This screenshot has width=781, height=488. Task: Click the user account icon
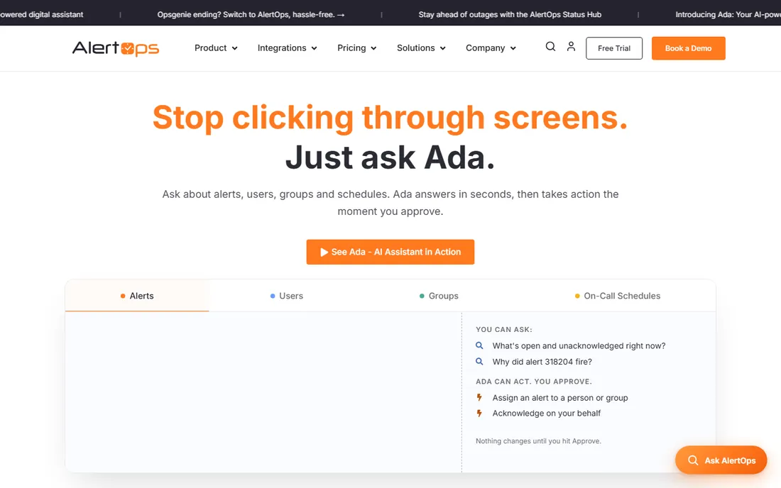(x=571, y=46)
